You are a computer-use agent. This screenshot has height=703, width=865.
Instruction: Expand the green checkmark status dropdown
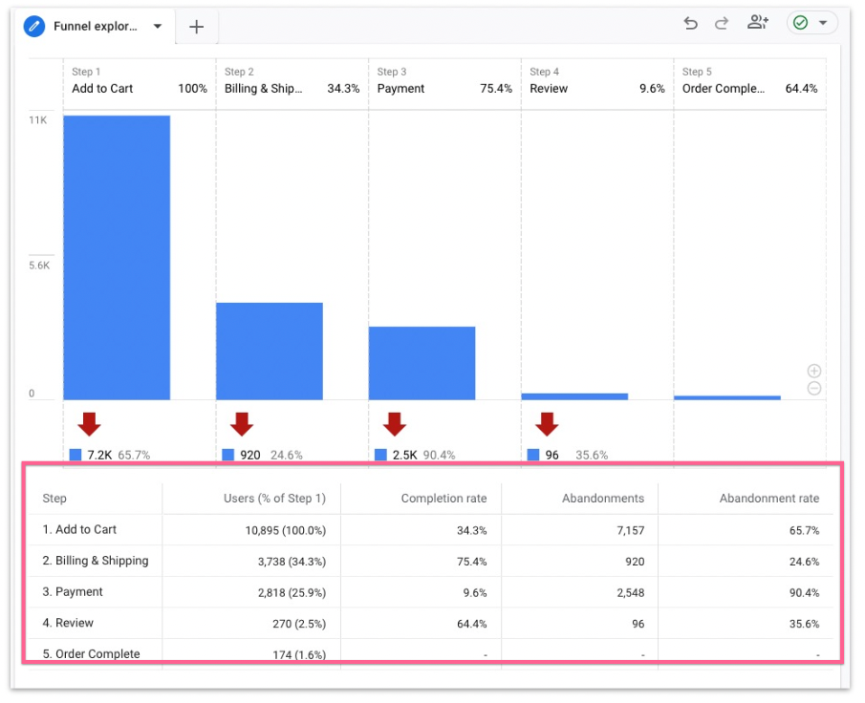coord(822,24)
